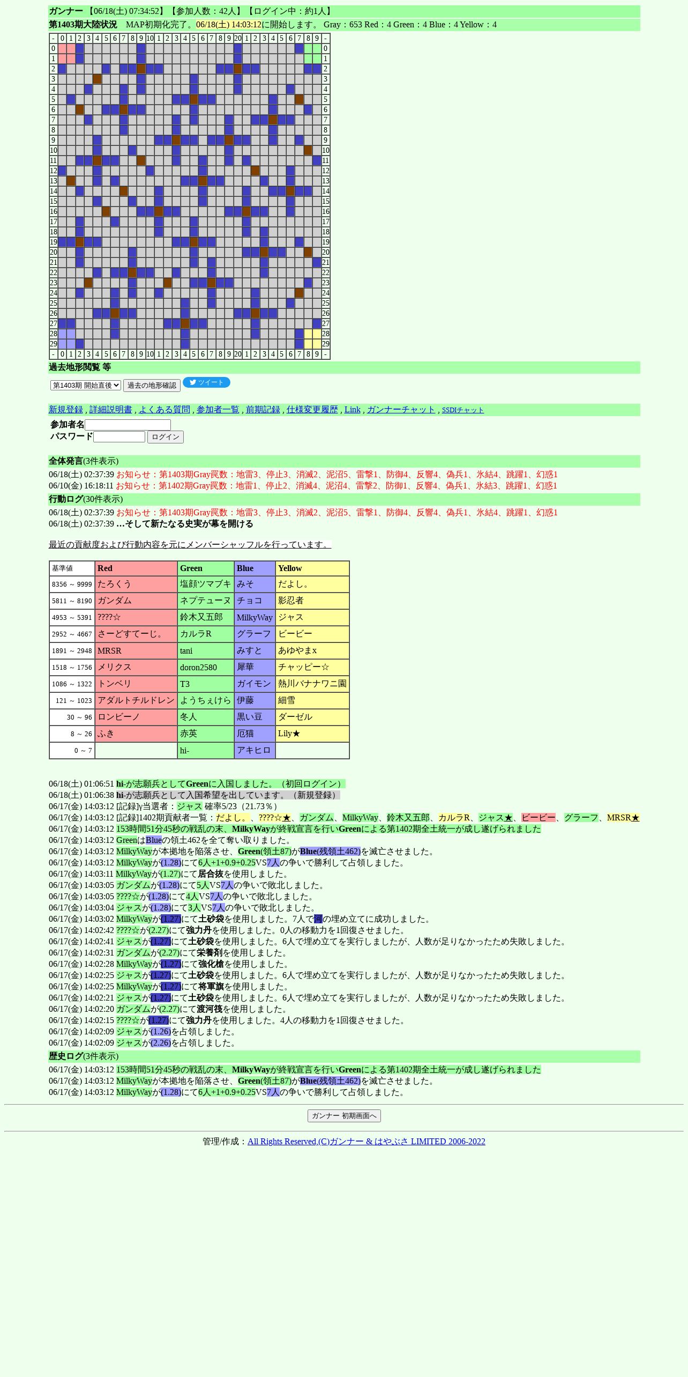688x1377 pixels.
Task: Open the よくある質問 link
Action: pyautogui.click(x=164, y=410)
